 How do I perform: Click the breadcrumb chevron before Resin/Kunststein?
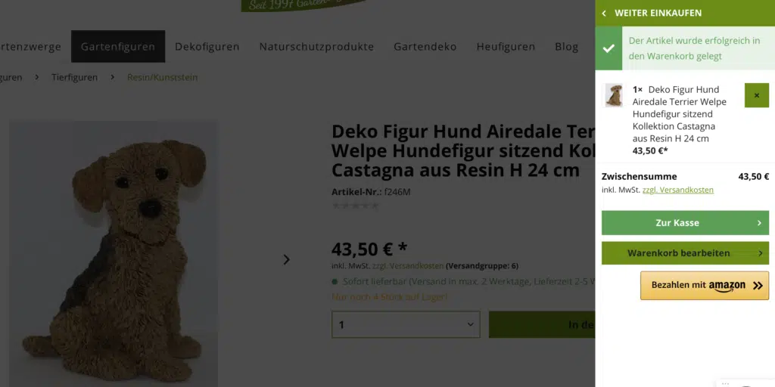click(113, 78)
